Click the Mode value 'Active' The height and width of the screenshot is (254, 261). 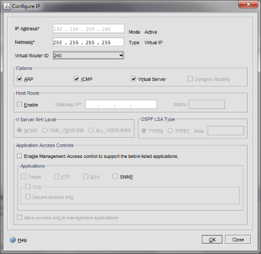click(x=151, y=32)
